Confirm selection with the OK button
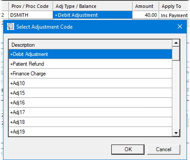Image resolution: width=190 pixels, height=160 pixels. 128,149
